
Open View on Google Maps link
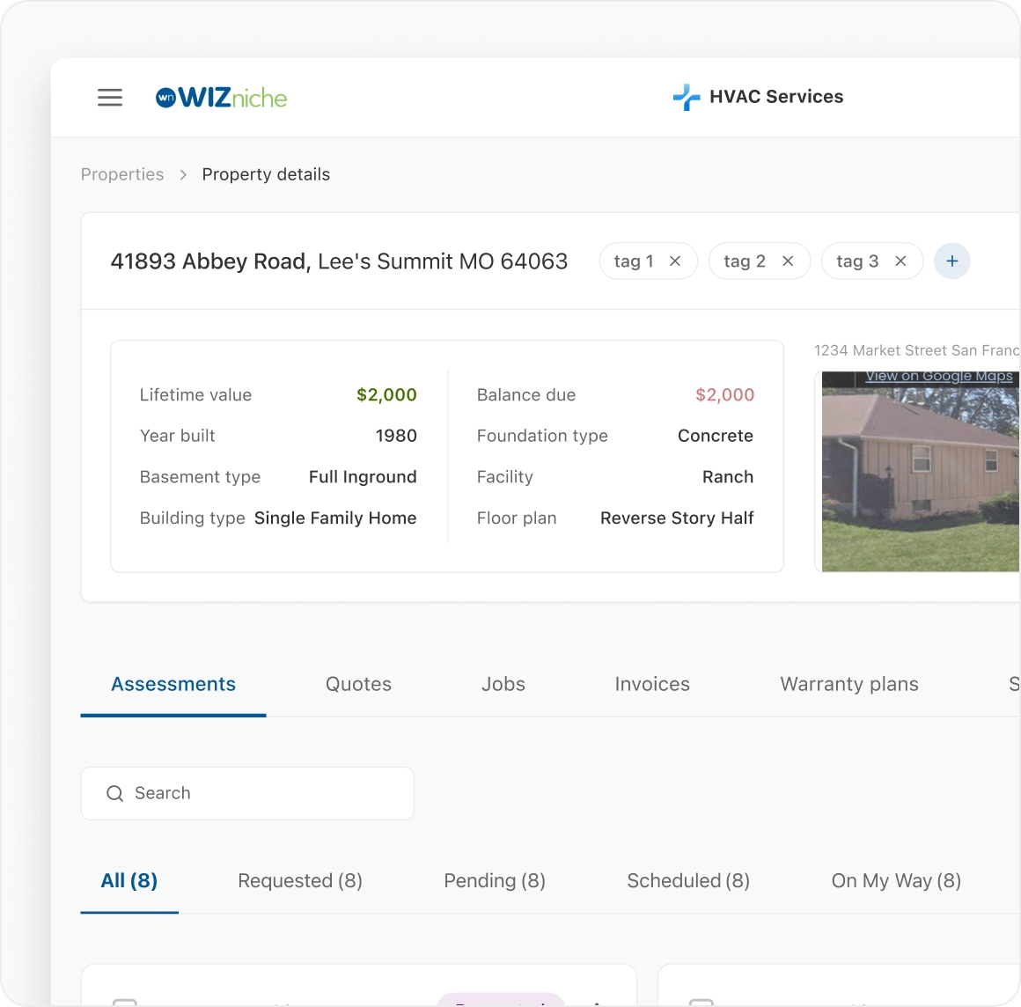938,377
